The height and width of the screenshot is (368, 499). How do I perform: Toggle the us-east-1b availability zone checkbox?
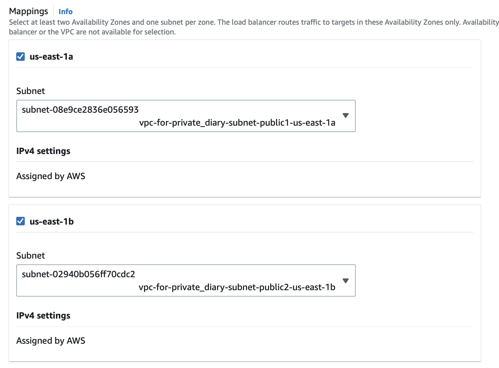pos(20,221)
